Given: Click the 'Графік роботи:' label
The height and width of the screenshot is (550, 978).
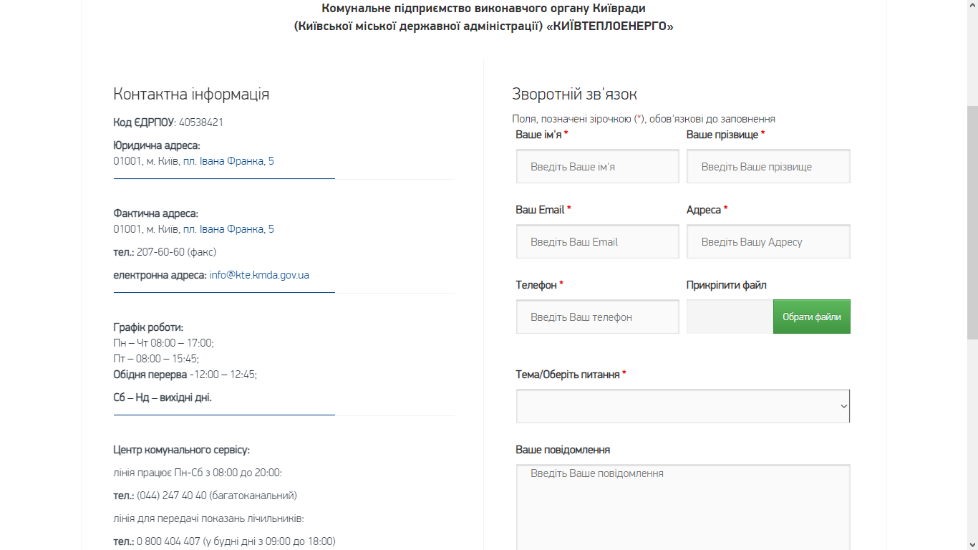Looking at the screenshot, I should tap(148, 327).
